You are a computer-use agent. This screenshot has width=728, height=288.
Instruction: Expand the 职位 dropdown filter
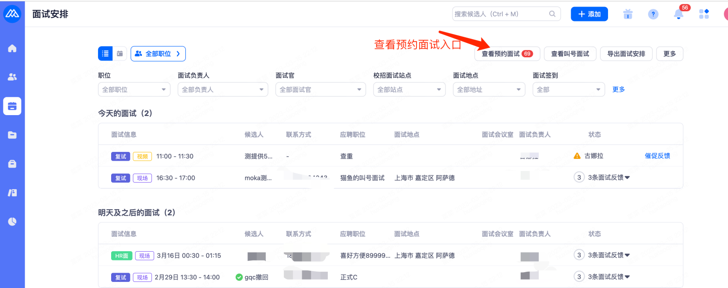pyautogui.click(x=134, y=89)
